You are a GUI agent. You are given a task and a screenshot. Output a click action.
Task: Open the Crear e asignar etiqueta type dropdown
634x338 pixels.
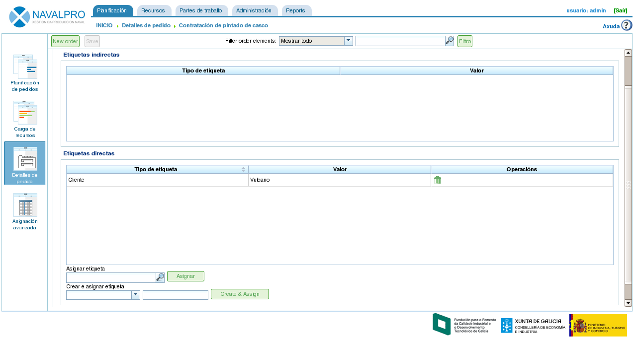coord(136,295)
